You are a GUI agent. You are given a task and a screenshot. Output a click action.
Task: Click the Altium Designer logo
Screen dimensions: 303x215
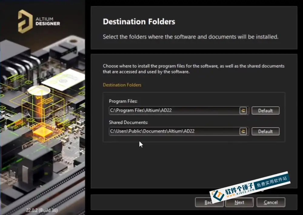click(39, 21)
